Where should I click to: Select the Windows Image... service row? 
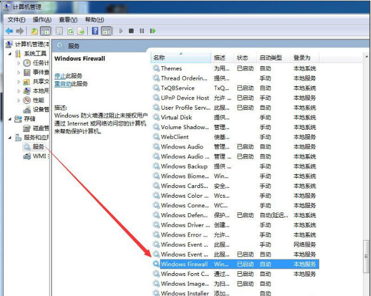coord(235,283)
